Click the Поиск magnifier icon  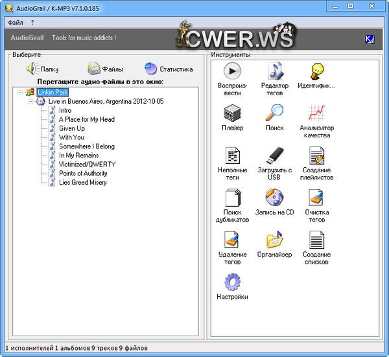coord(274,113)
